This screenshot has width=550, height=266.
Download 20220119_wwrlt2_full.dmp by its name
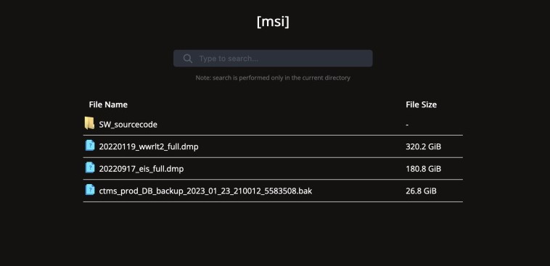tap(149, 146)
